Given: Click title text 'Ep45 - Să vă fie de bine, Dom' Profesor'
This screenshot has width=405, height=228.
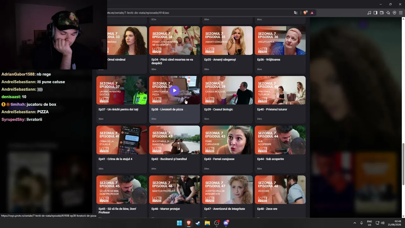Looking at the screenshot, I should tap(117, 211).
